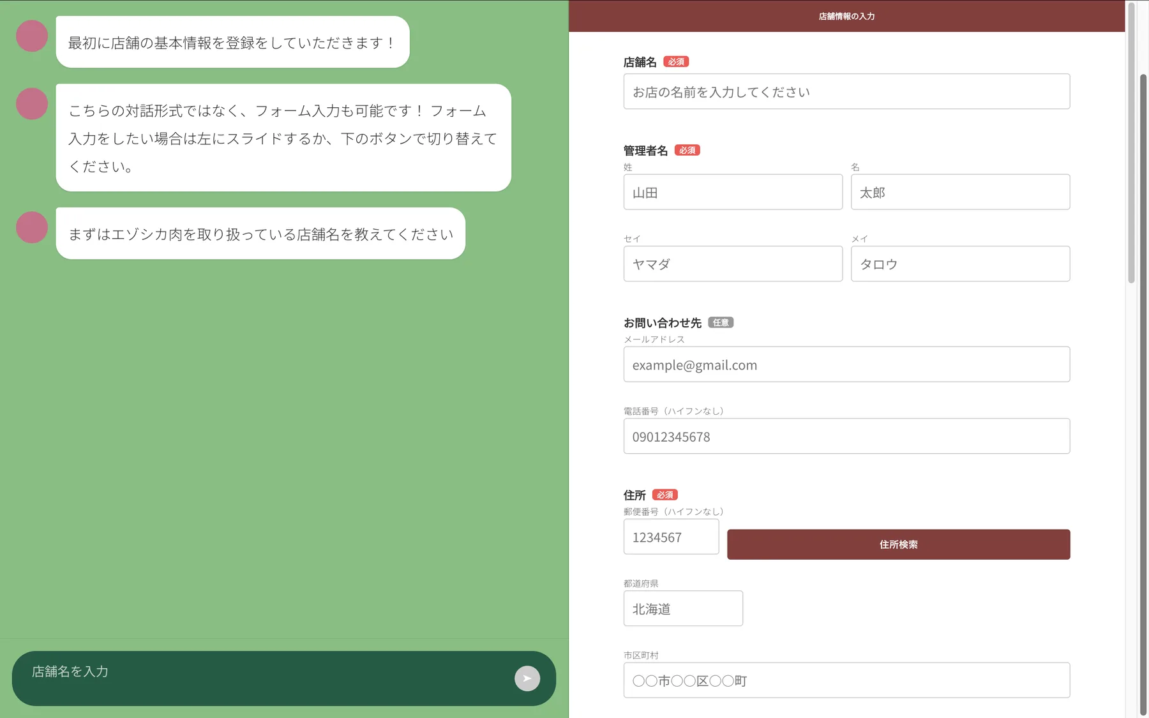Click the page vertical scrollbar
The height and width of the screenshot is (718, 1149).
(x=1144, y=396)
